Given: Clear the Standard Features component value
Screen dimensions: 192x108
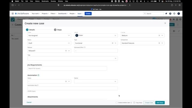Looking at the screenshot, I should pyautogui.click(x=159, y=43).
